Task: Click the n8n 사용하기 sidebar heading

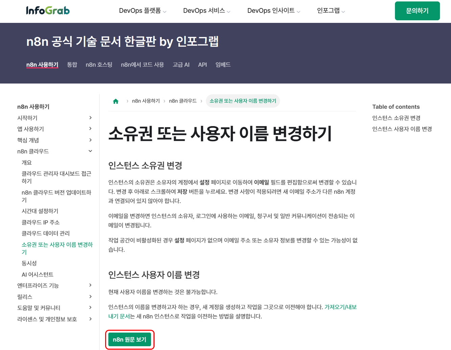Action: (x=33, y=107)
